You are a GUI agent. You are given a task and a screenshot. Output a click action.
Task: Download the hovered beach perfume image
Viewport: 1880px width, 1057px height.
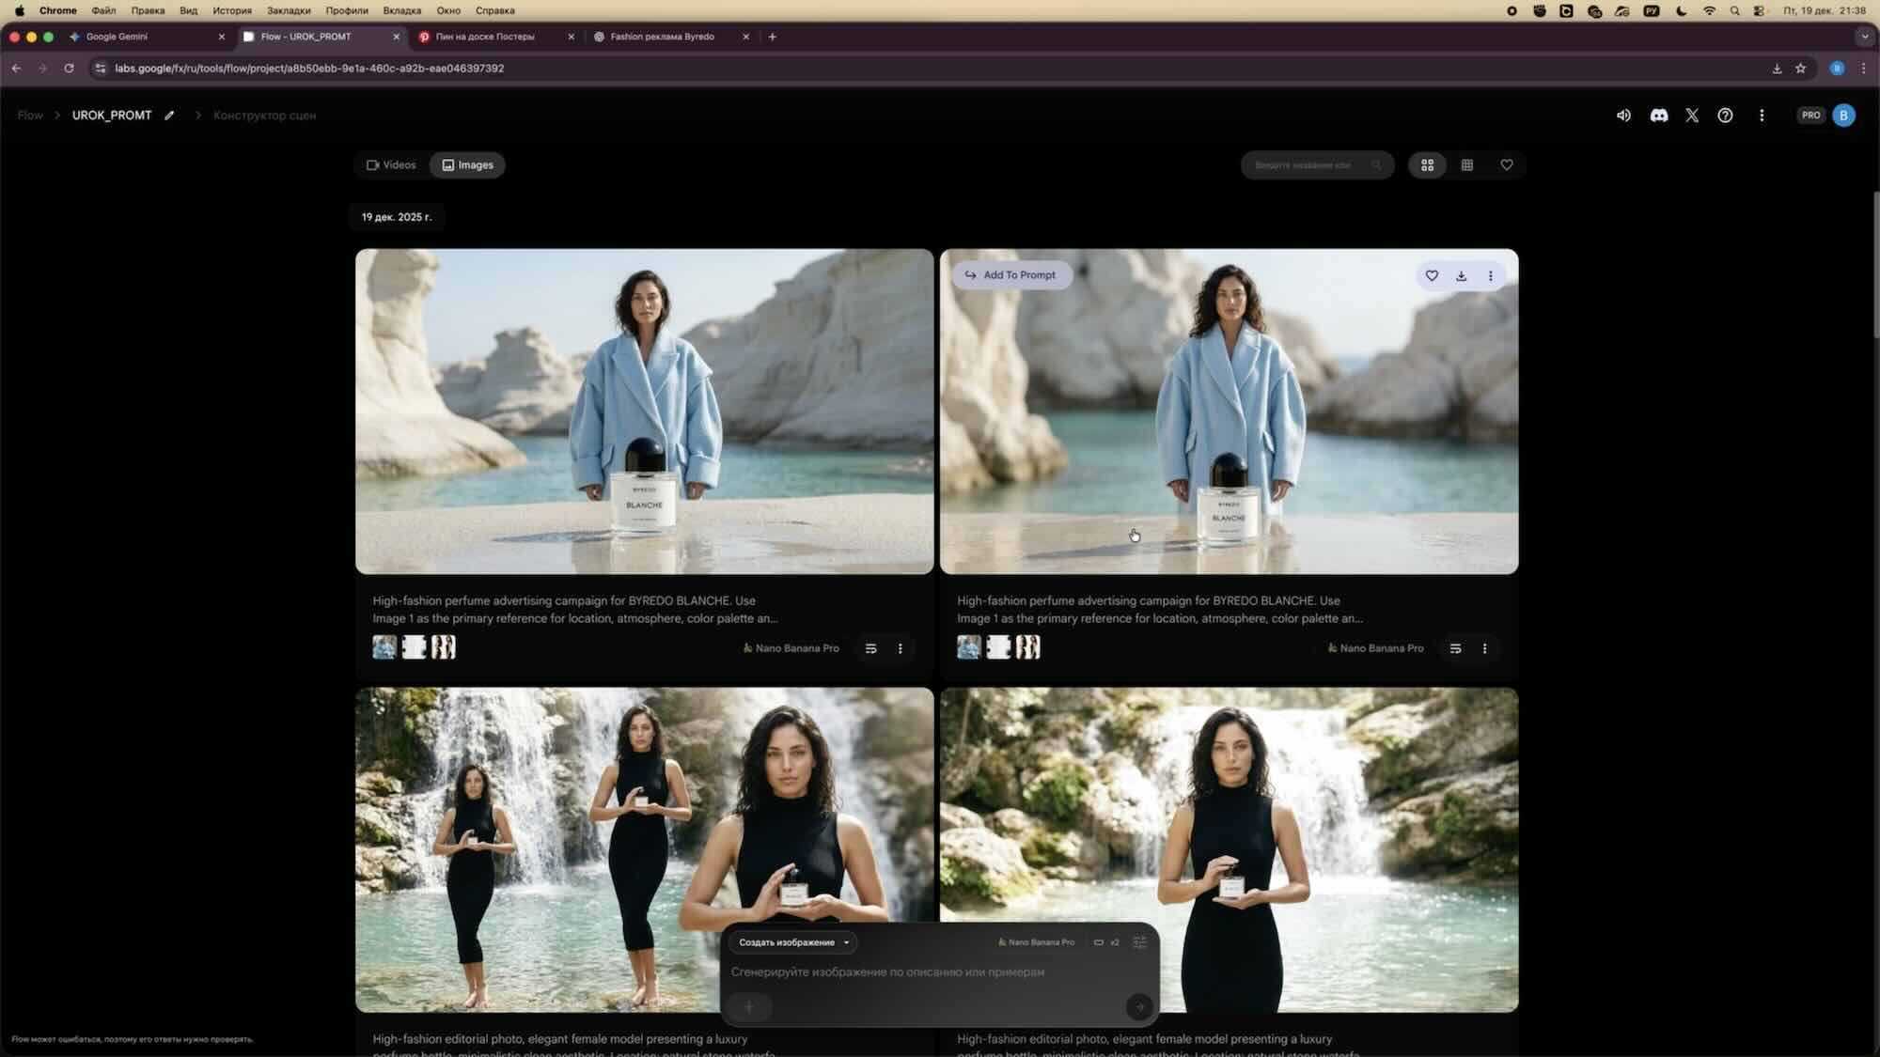[1461, 275]
